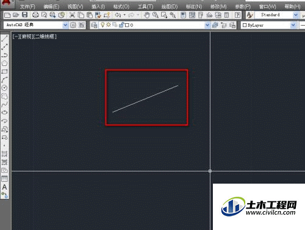Screen dimensions: 305x230
Task: Click the 3D DWF export icon
Action: [x=62, y=15]
